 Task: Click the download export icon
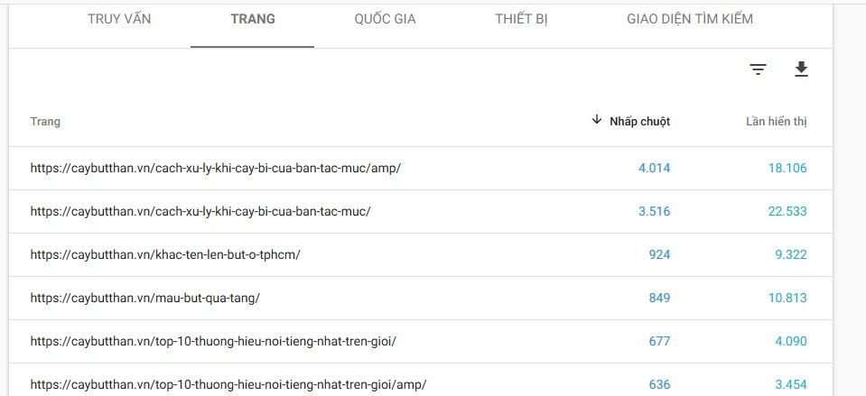point(801,69)
